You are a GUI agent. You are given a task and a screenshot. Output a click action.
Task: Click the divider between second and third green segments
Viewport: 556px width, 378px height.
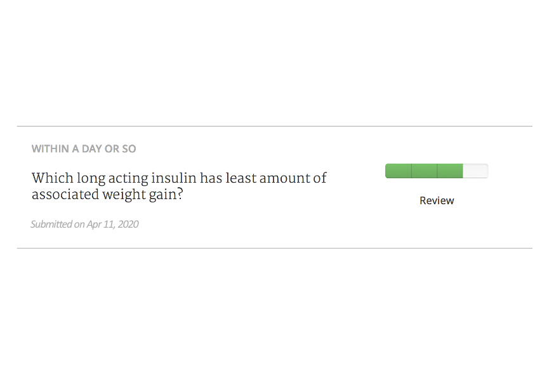click(x=437, y=171)
